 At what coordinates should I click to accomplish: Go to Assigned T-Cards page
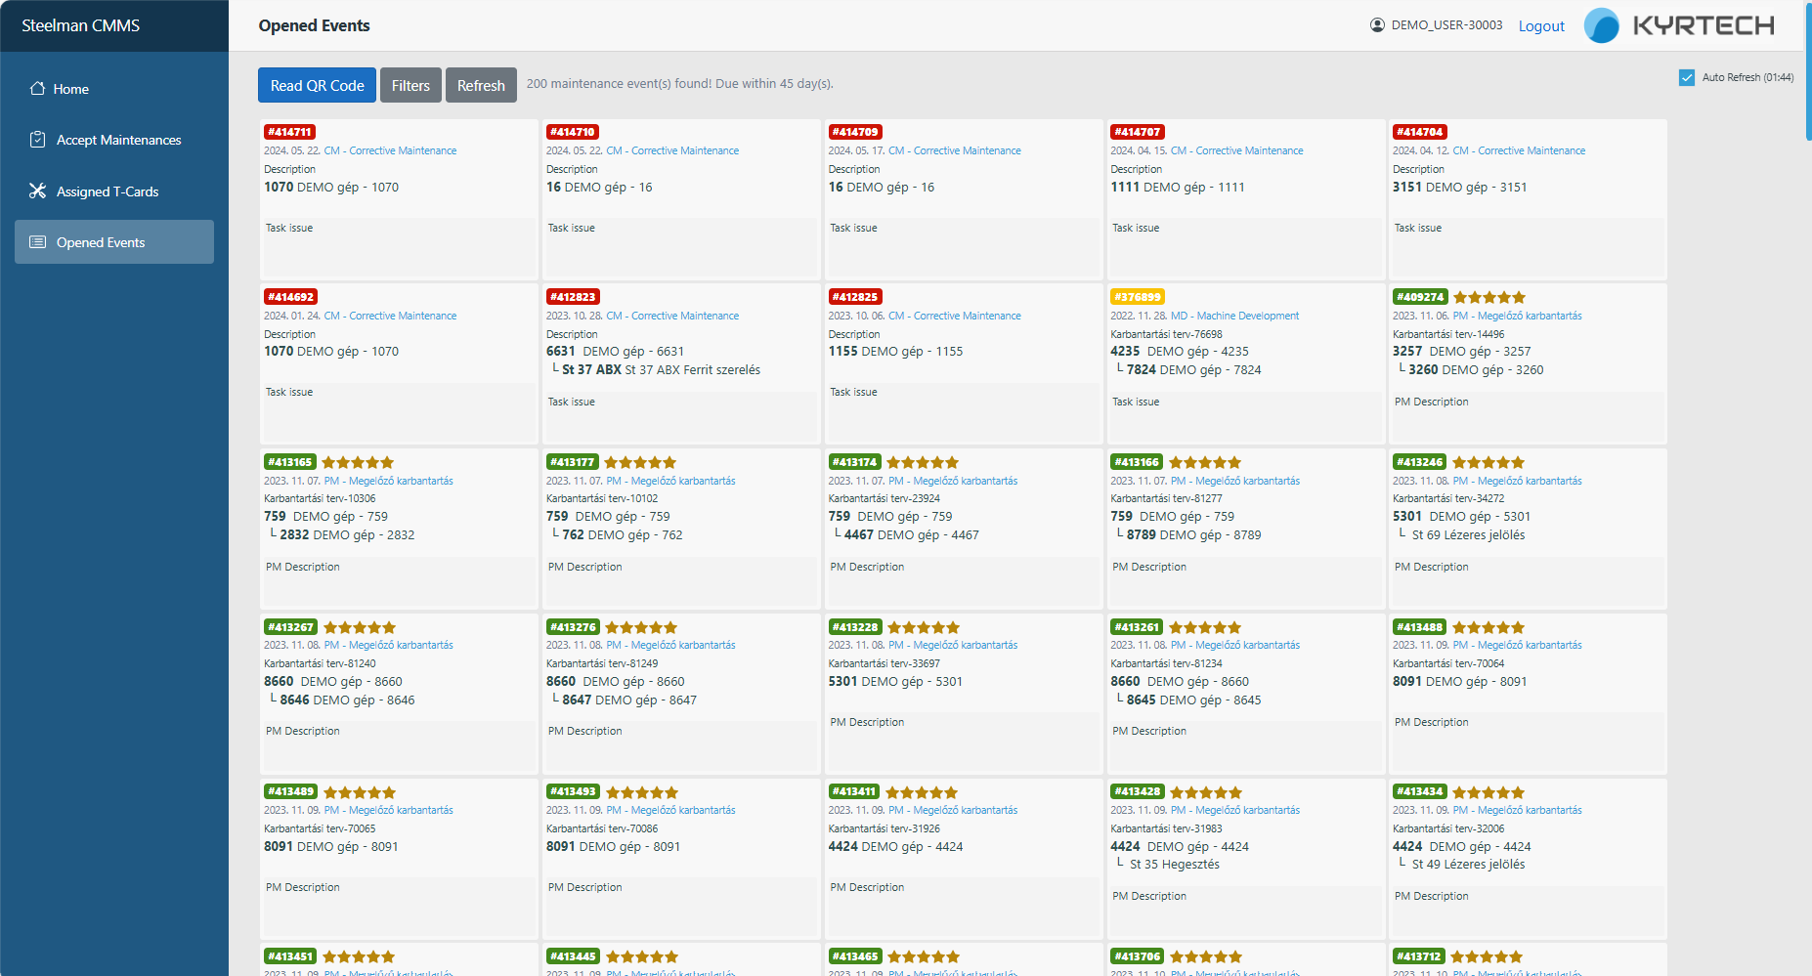[108, 191]
